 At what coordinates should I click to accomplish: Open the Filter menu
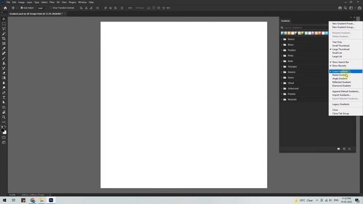52,2
